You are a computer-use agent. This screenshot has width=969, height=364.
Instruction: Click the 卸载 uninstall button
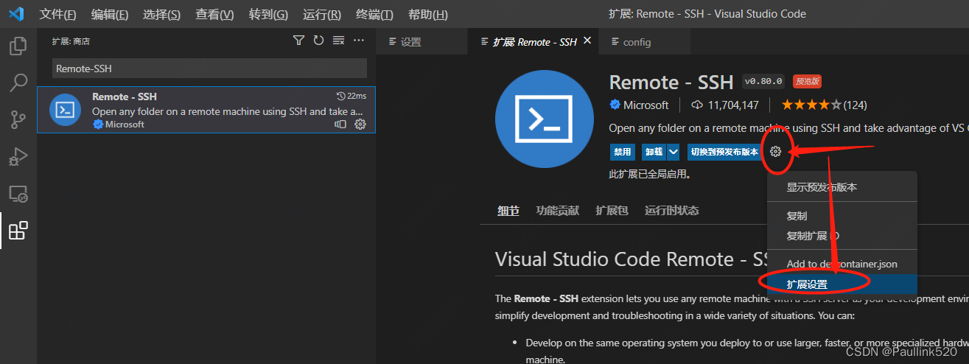click(654, 152)
